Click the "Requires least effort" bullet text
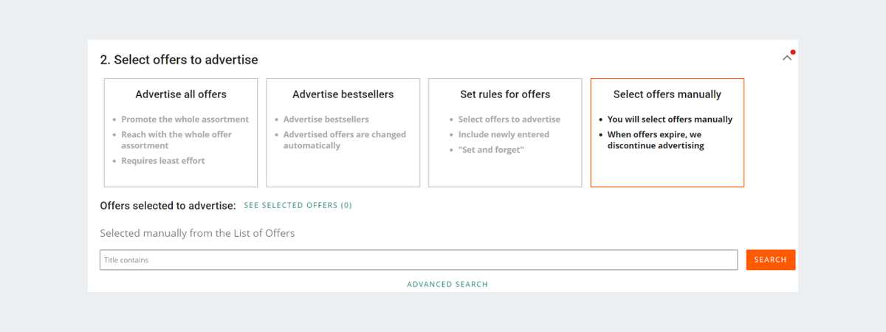The width and height of the screenshot is (886, 332). (x=163, y=161)
